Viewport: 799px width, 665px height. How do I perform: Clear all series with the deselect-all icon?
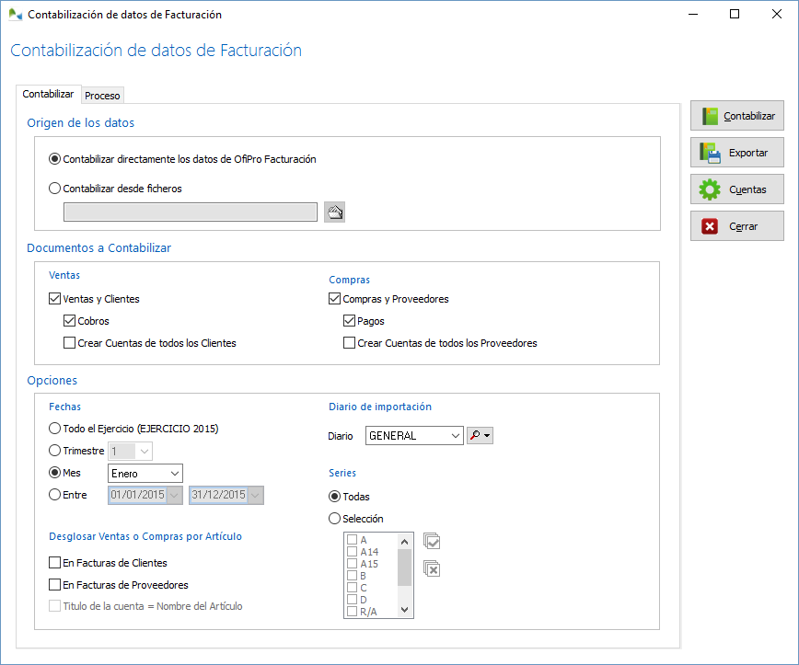point(432,569)
